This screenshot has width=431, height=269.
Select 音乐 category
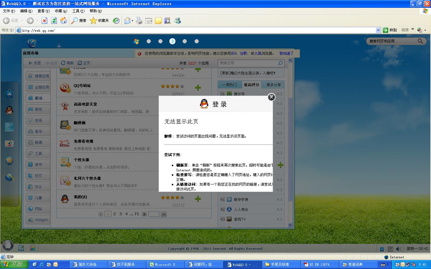38,131
